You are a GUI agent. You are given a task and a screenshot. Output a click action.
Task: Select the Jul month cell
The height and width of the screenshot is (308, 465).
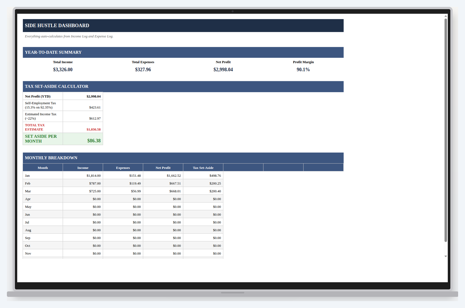(x=43, y=222)
